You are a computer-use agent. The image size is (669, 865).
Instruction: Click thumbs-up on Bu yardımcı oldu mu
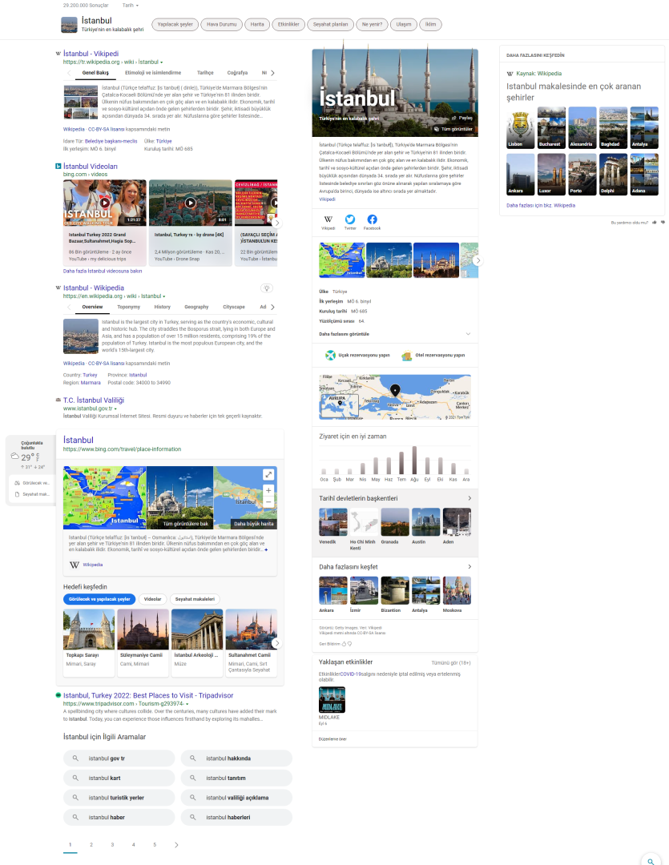pos(655,223)
